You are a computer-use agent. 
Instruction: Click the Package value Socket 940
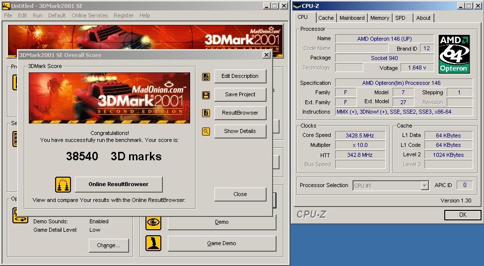click(x=384, y=58)
